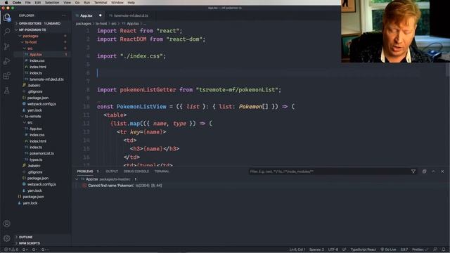This screenshot has width=450, height=253.
Task: Open the Explorer view in the activity bar
Action: (7, 18)
